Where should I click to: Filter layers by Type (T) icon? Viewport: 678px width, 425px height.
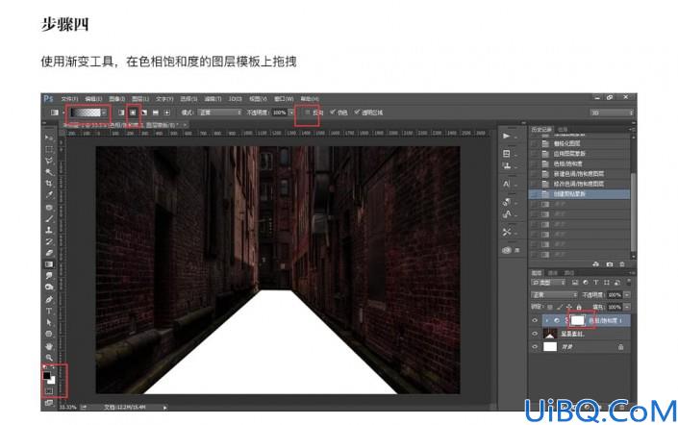pyautogui.click(x=595, y=283)
